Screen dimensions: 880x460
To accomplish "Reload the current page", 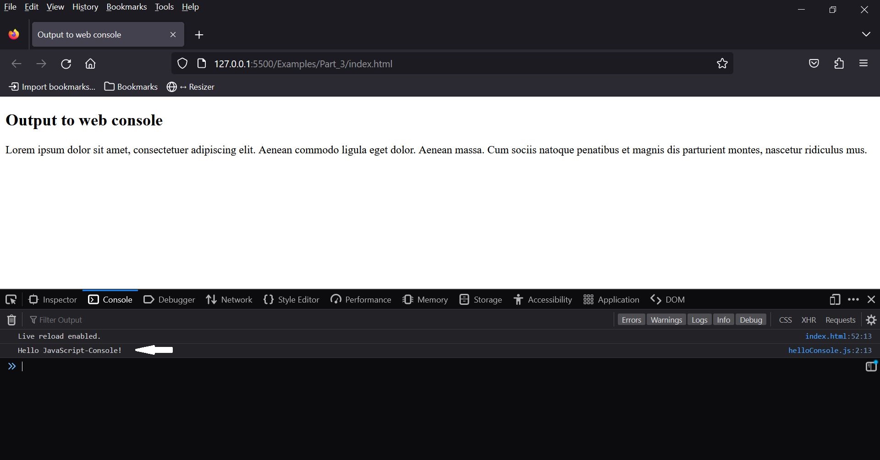I will (x=66, y=64).
